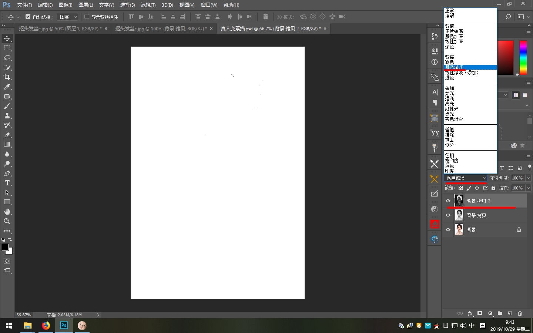Toggle lock all padlock
533x333 pixels.
[x=493, y=188]
